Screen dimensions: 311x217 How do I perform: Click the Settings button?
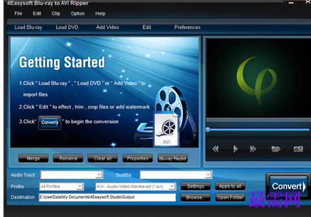195,186
